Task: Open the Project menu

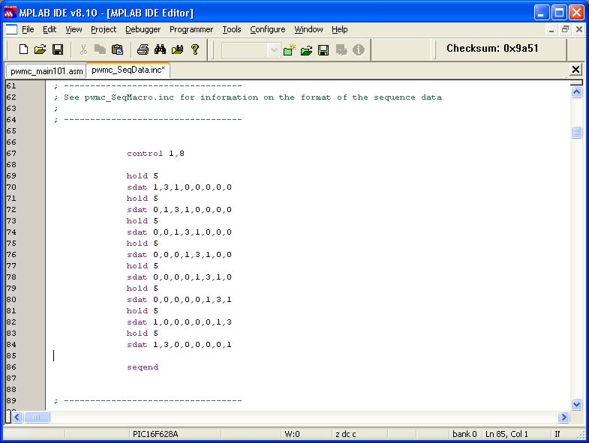Action: [x=104, y=29]
